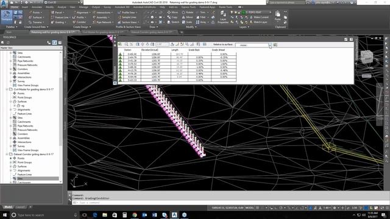Select the Scale tool in Modify panel
The width and height of the screenshot is (390, 219).
point(187,23)
